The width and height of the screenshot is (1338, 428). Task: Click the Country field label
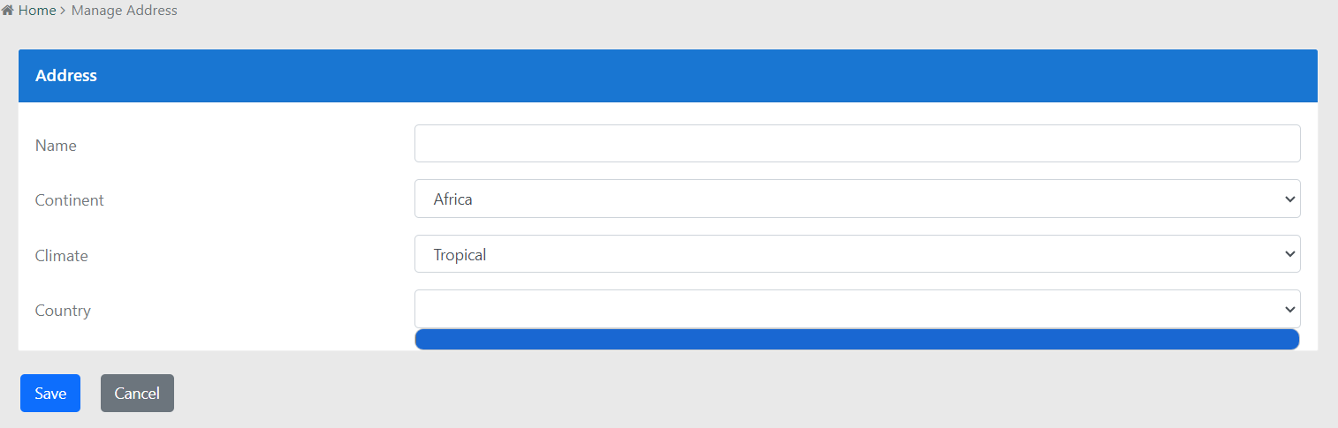pos(63,311)
